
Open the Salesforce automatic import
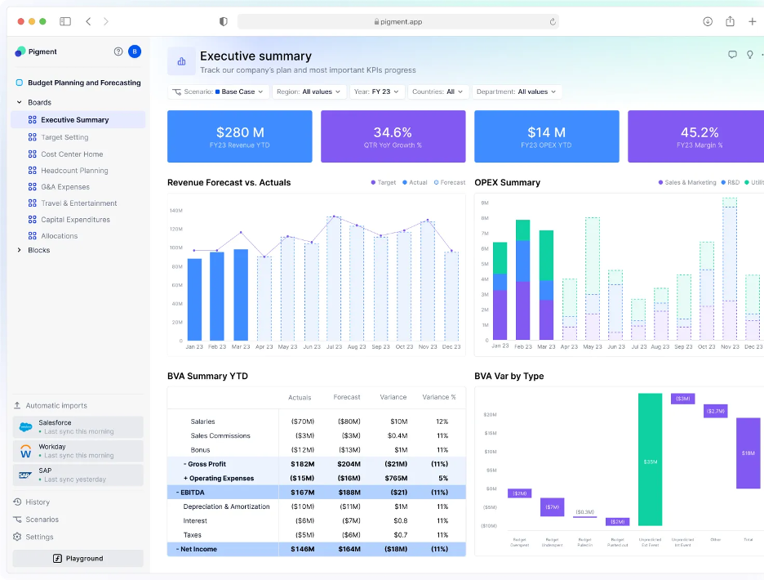[x=78, y=426]
